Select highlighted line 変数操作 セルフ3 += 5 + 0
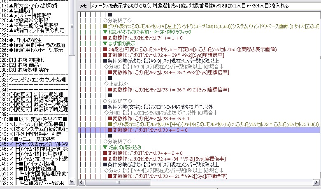 [x=199, y=130]
